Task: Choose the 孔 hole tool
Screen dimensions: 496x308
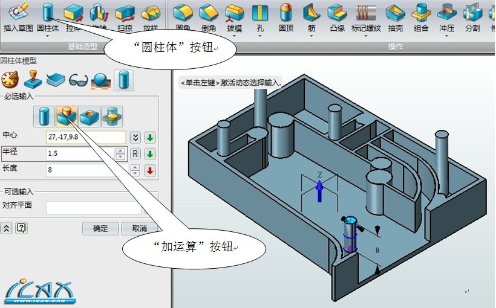Action: point(260,18)
